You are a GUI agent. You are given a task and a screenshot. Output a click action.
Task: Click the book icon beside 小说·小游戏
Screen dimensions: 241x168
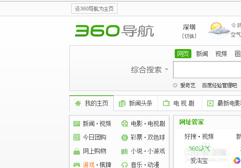[125, 151]
